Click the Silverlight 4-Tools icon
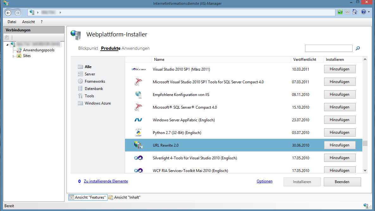The image size is (375, 211). (138, 158)
